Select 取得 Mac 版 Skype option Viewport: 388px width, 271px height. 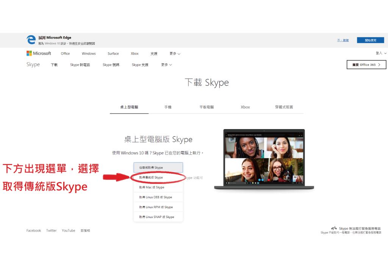[x=158, y=187]
